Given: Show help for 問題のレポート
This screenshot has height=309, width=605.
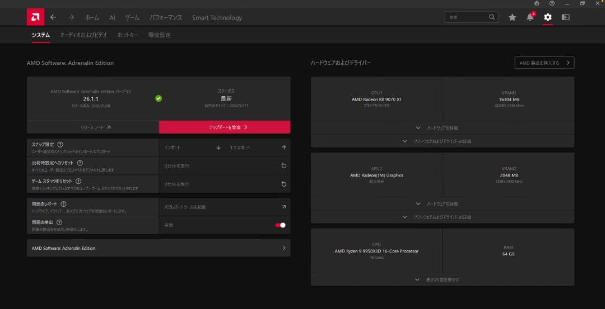Looking at the screenshot, I should point(64,204).
